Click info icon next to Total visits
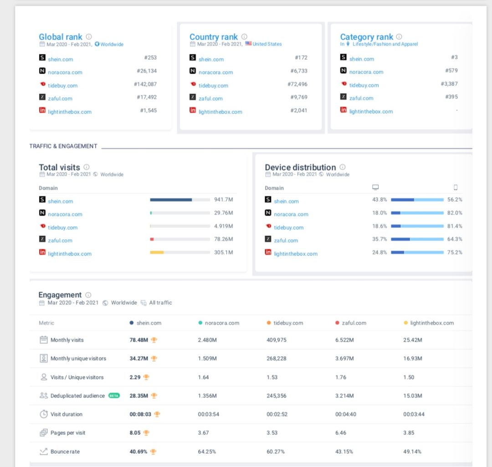Viewport: 492px width, 467px height. tap(87, 167)
